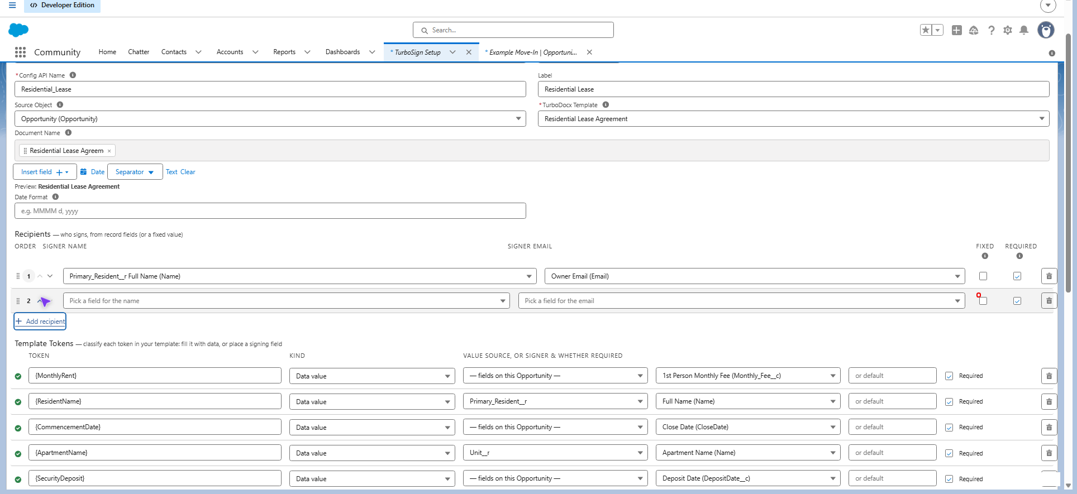
Task: Click the Insert field button
Action: 45,172
